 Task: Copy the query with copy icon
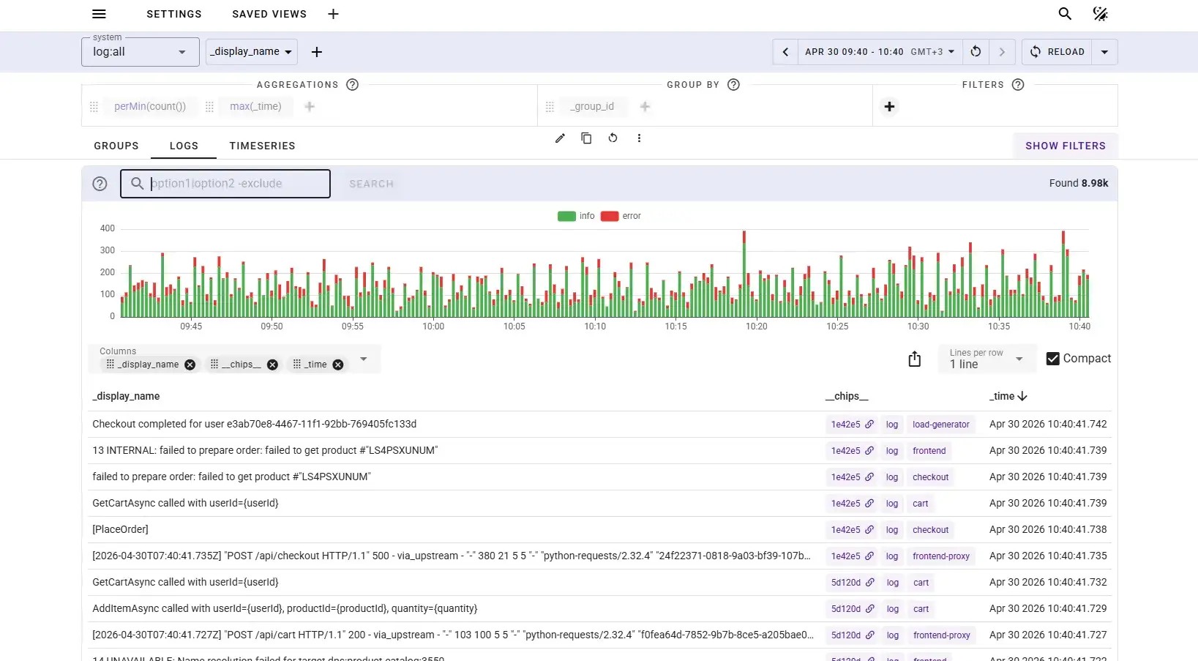[586, 138]
